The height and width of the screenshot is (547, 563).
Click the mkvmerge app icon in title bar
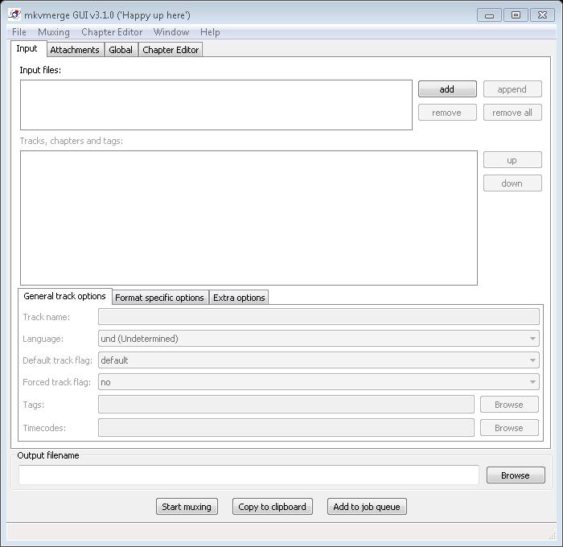14,14
